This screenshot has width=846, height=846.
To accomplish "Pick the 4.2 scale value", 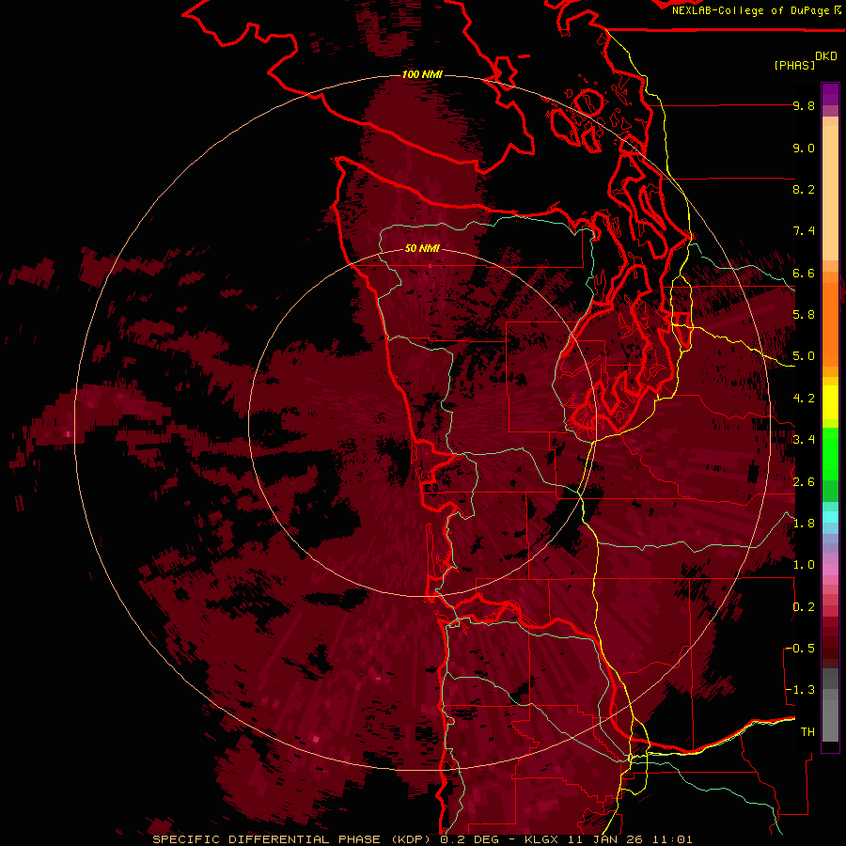I will tap(804, 399).
